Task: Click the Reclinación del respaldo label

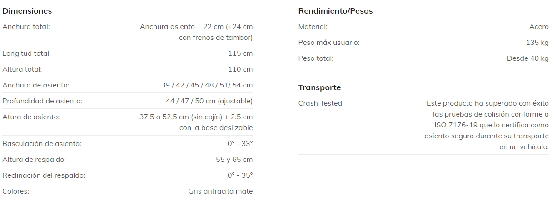Action: (x=44, y=175)
